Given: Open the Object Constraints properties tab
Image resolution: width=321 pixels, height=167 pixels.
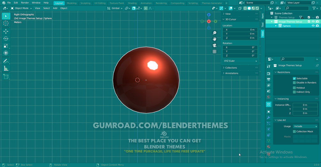Looking at the screenshot, I should pyautogui.click(x=269, y=135).
